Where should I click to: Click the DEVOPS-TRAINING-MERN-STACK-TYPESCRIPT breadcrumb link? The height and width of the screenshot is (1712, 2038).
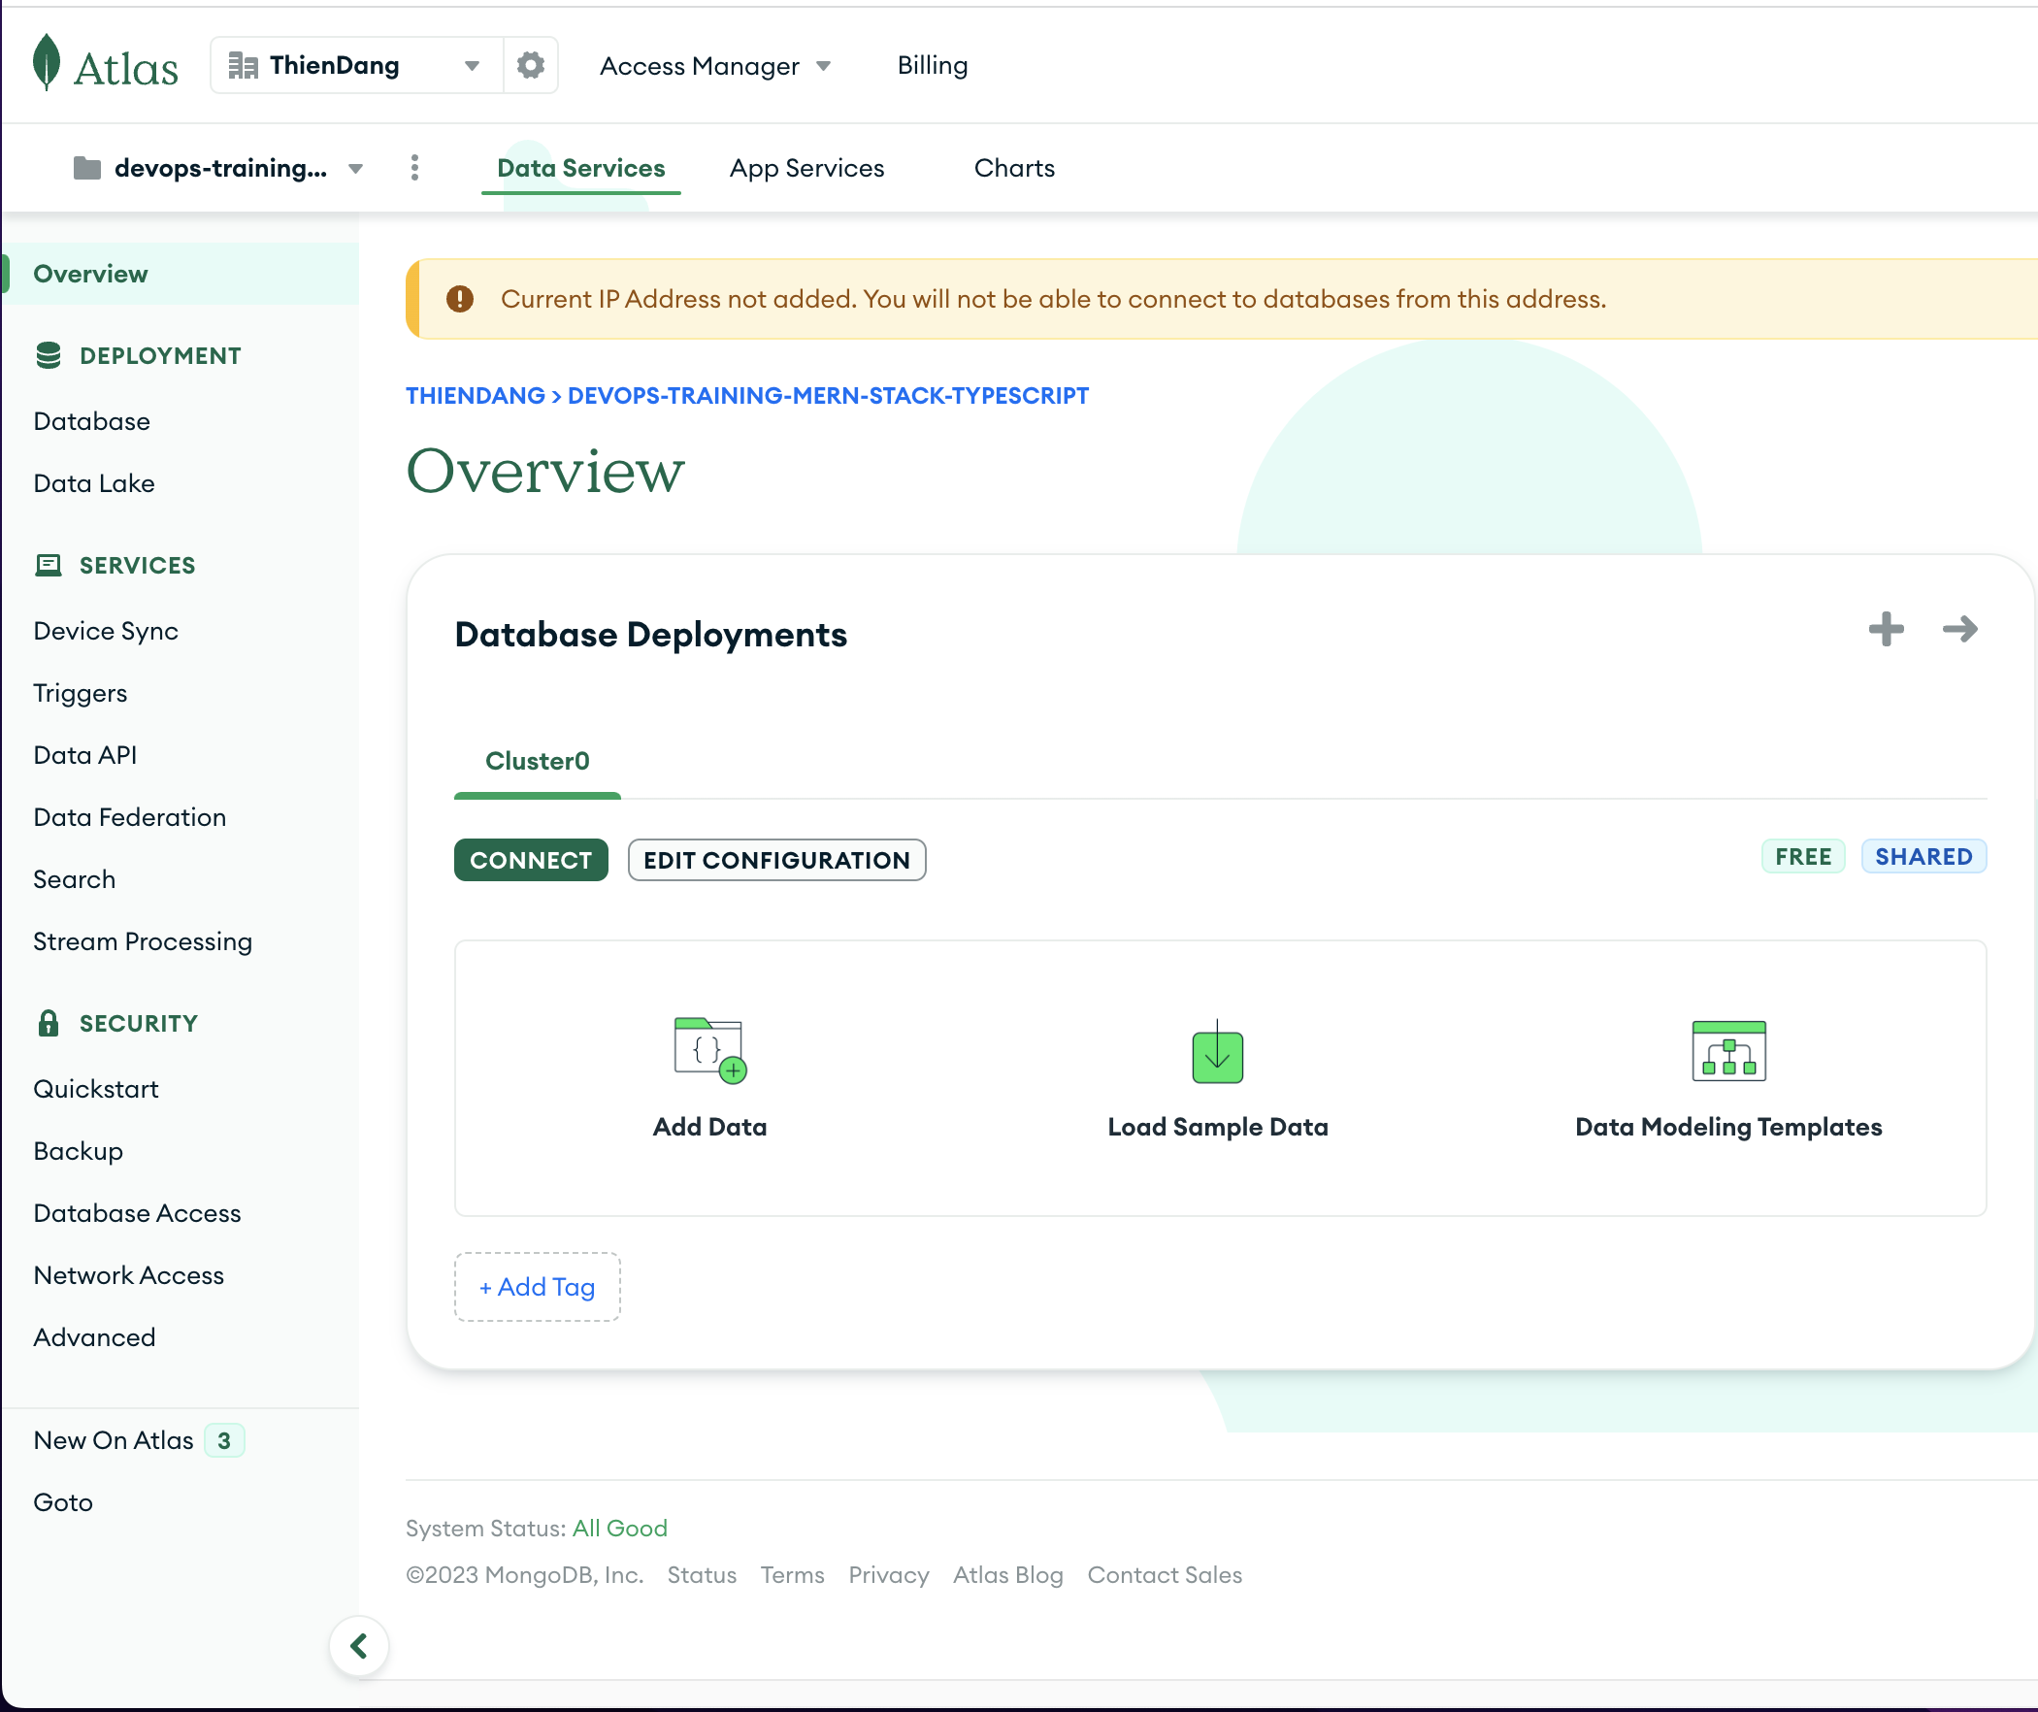pyautogui.click(x=828, y=396)
